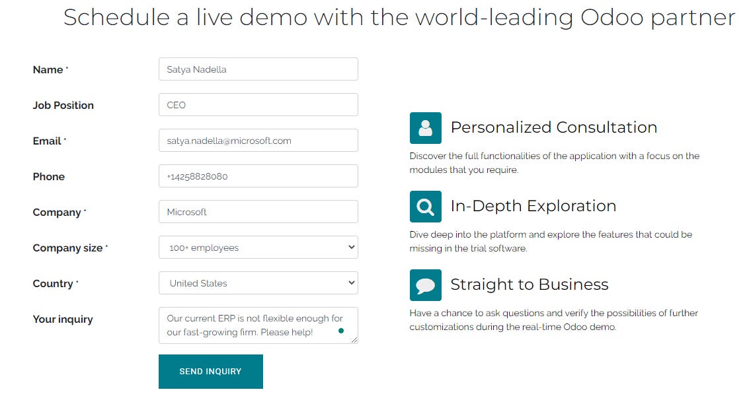Click the In-Depth Exploration heading
The height and width of the screenshot is (402, 747).
click(x=533, y=206)
